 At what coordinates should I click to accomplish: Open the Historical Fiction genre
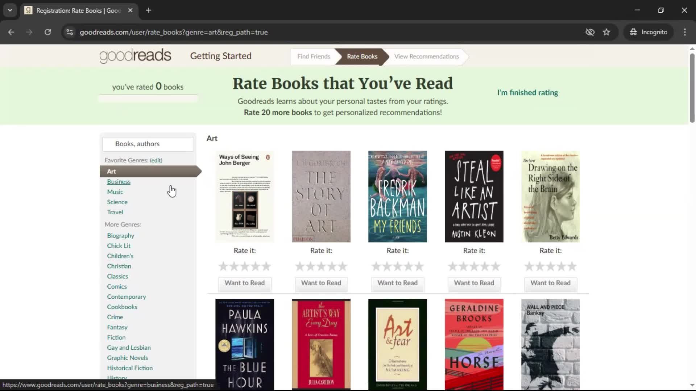[x=130, y=368]
